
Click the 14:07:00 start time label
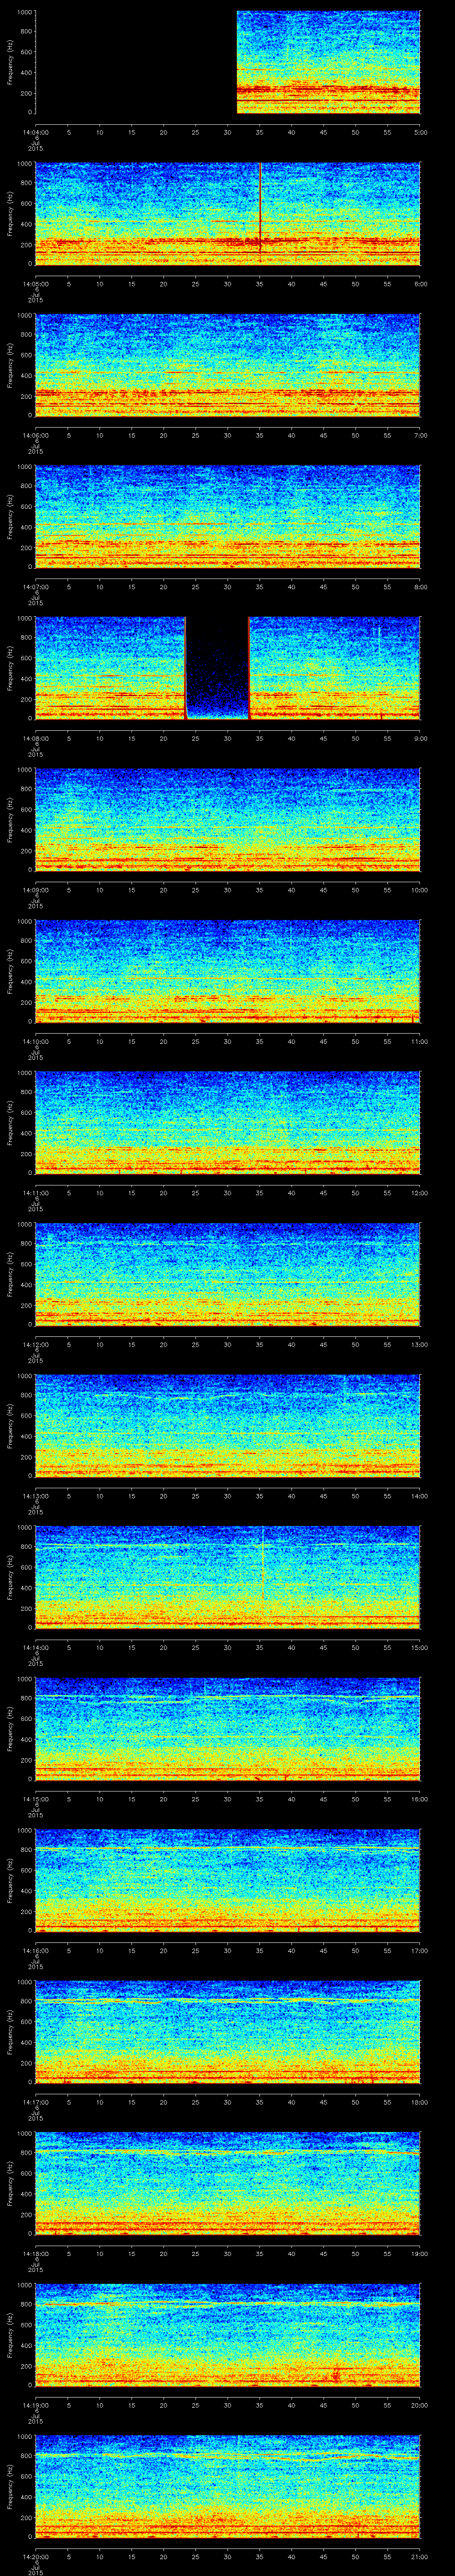click(x=35, y=586)
